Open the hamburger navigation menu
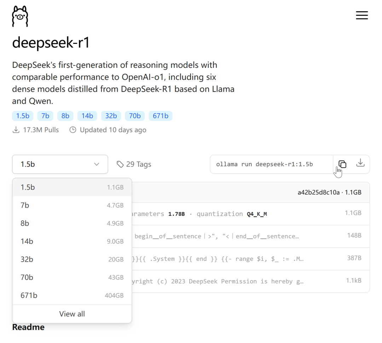Image resolution: width=382 pixels, height=343 pixels. [x=362, y=15]
